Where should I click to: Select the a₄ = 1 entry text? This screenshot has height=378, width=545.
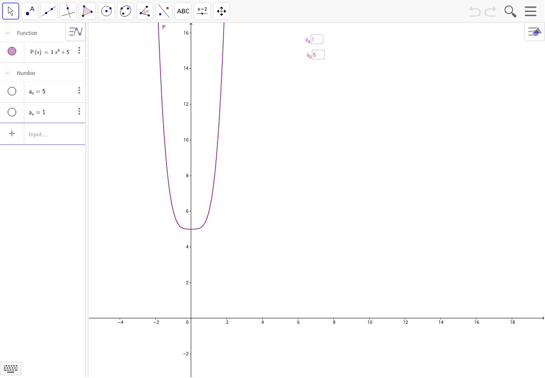[x=37, y=113]
